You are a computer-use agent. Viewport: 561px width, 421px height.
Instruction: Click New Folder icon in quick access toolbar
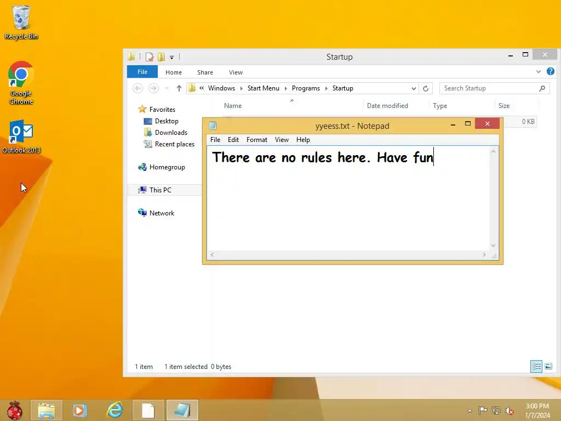(162, 57)
